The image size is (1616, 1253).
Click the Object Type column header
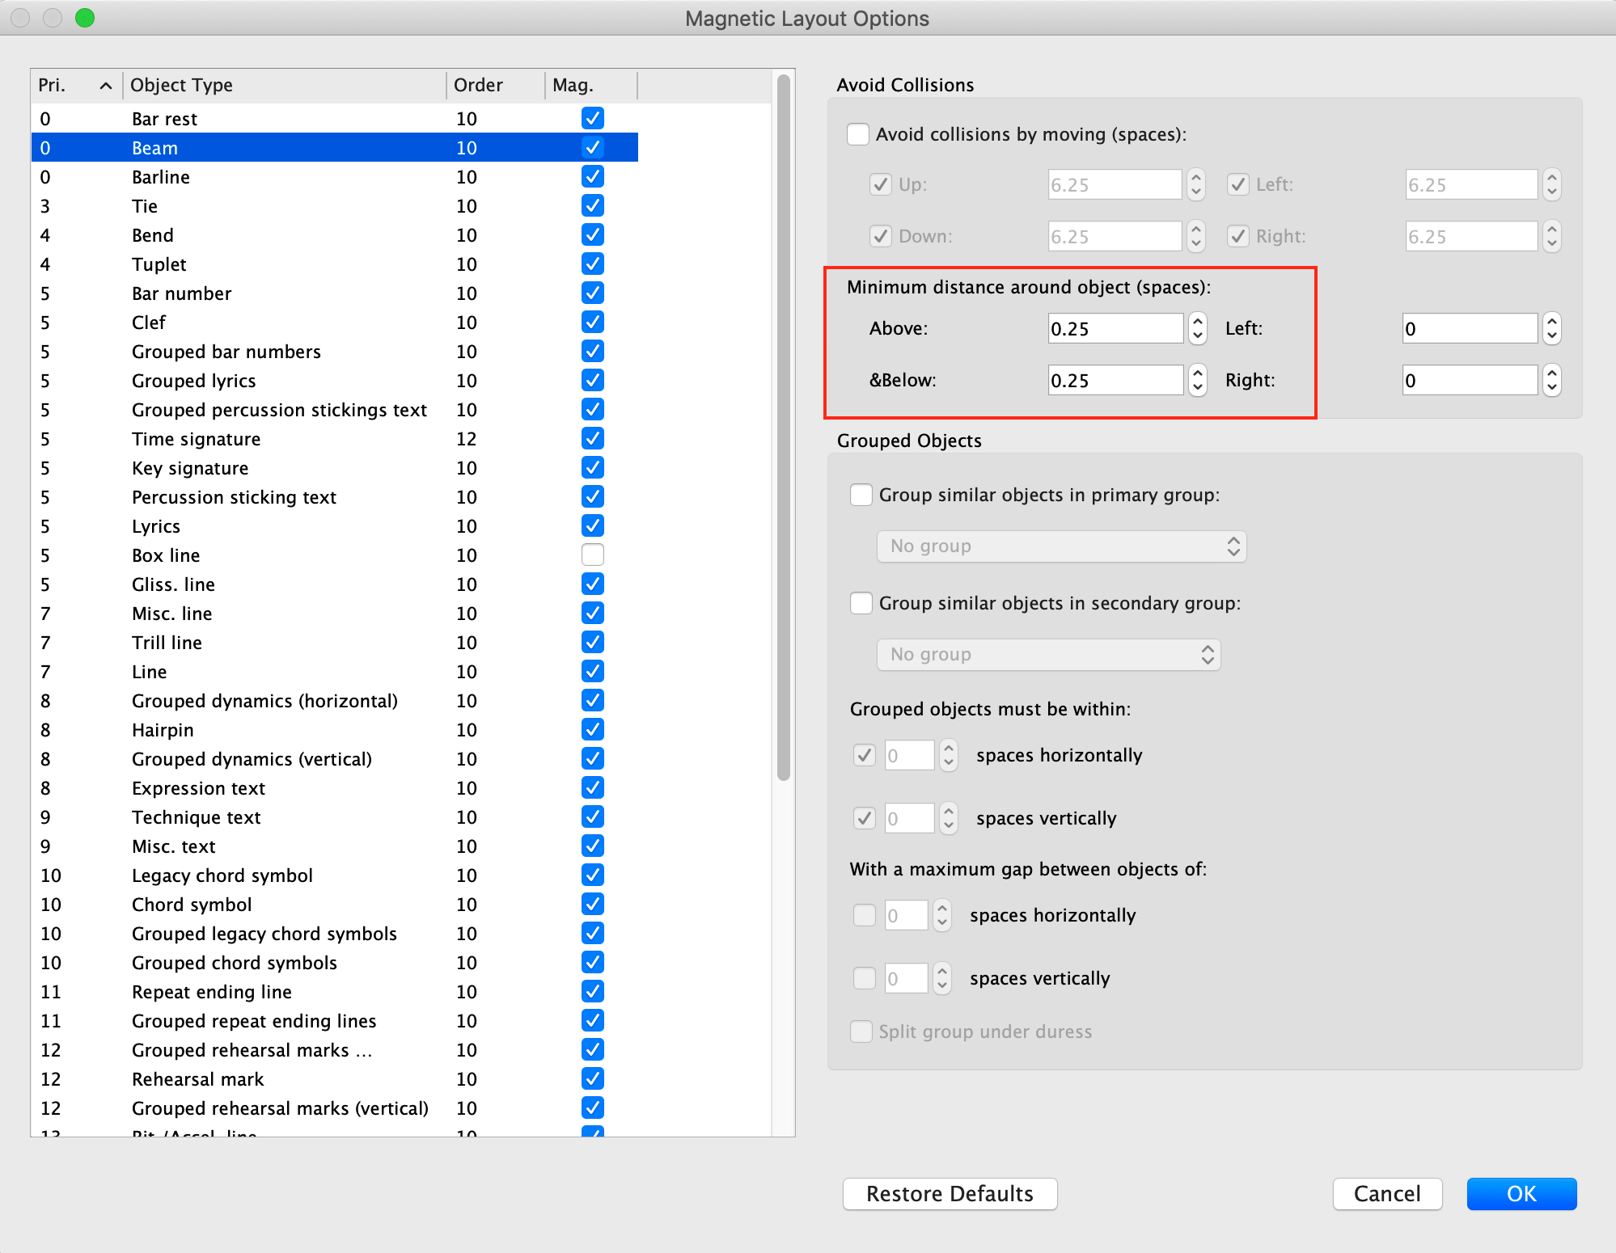click(x=284, y=85)
